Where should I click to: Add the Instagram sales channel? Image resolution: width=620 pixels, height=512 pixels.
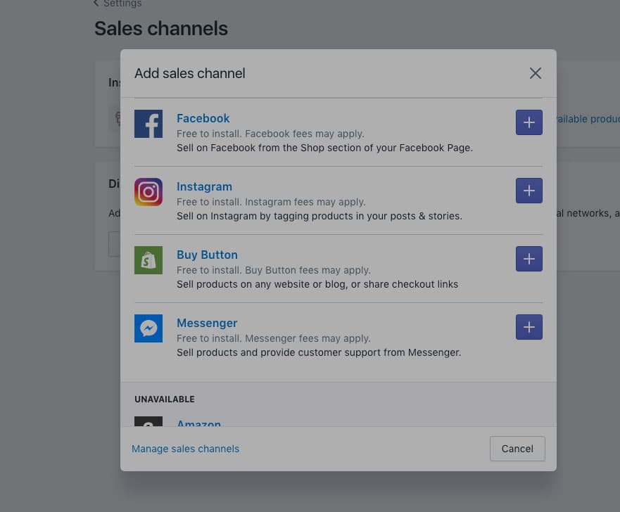[529, 191]
